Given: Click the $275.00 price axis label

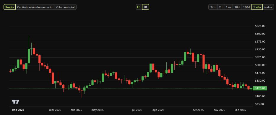Looking at the screenshot, I should click(260, 42).
